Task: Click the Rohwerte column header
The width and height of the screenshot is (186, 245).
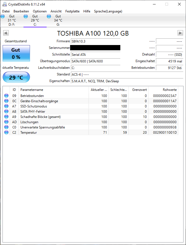Action: [163, 90]
